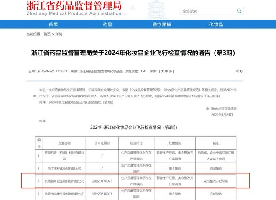Open the 医疗器械 navigation menu item

[162, 24]
